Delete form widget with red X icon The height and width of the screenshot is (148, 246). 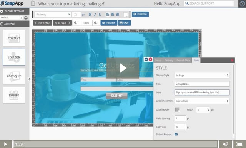click(x=150, y=59)
